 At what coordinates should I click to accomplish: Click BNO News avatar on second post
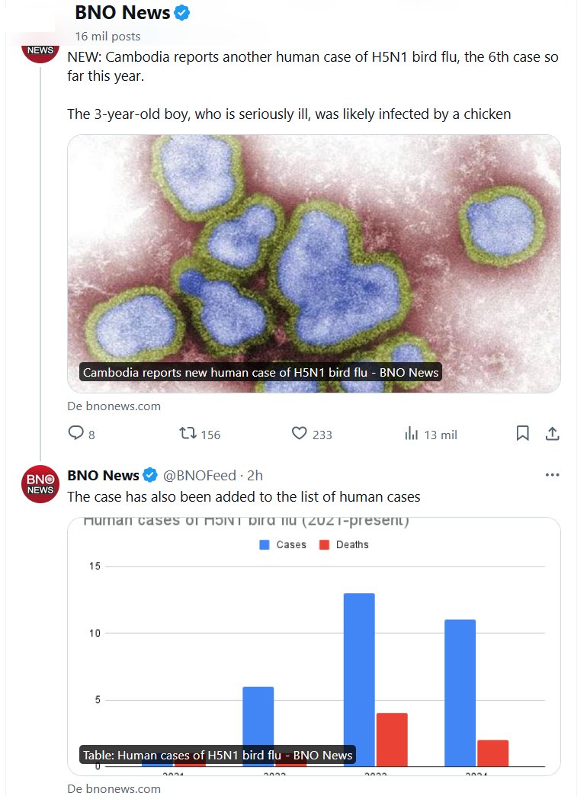tap(40, 483)
